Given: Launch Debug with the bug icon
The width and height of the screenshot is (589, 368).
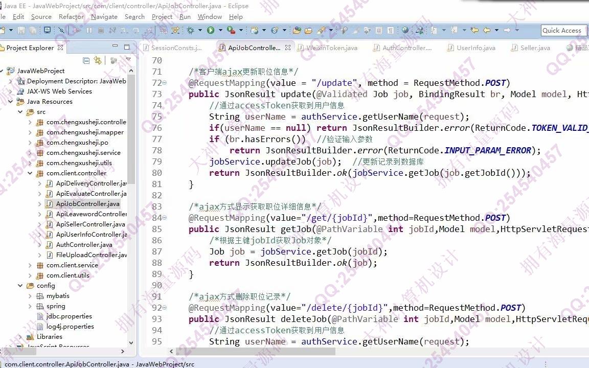Looking at the screenshot, I should click(190, 30).
